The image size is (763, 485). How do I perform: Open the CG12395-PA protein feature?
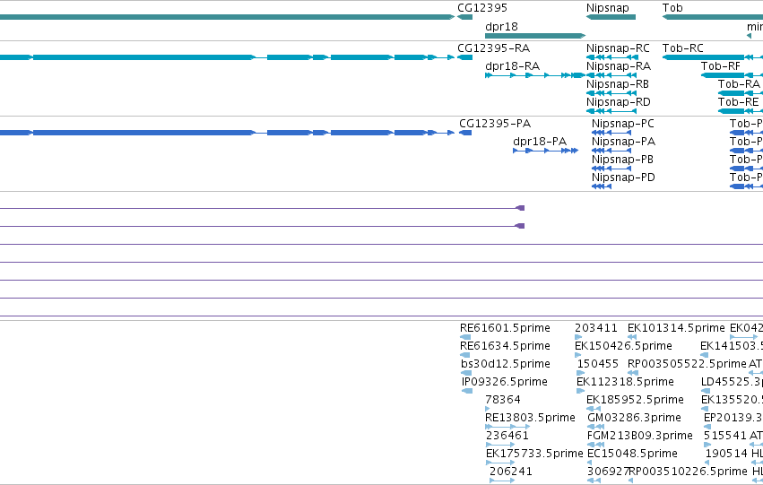[x=495, y=124]
